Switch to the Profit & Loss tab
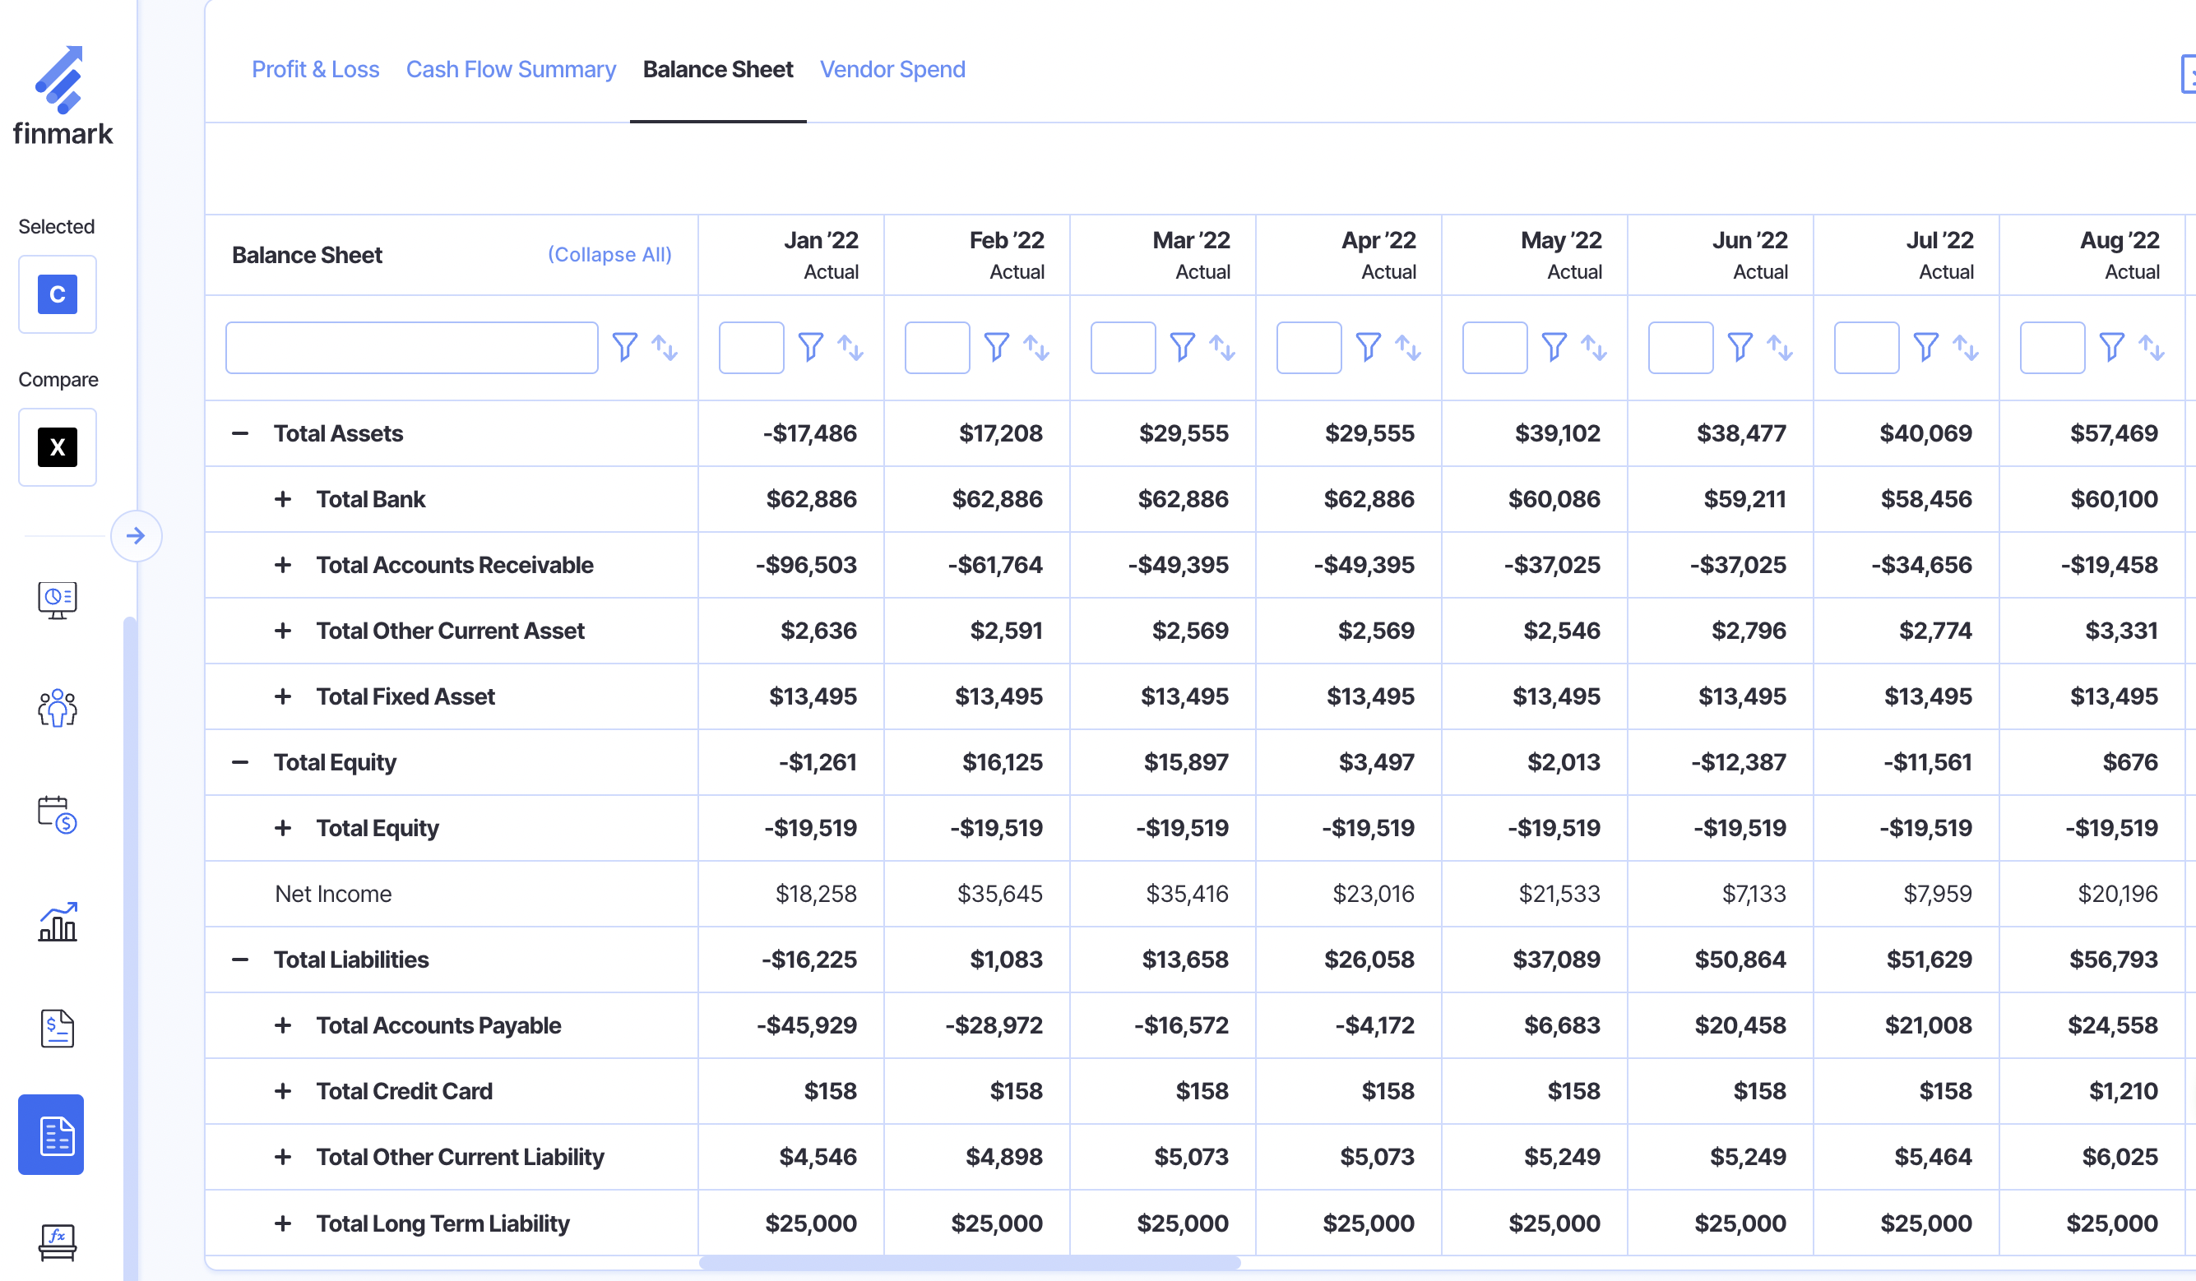The width and height of the screenshot is (2196, 1281). pyautogui.click(x=316, y=69)
